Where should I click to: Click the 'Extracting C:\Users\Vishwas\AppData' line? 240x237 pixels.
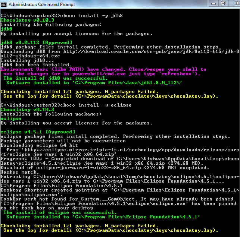pos(120,177)
